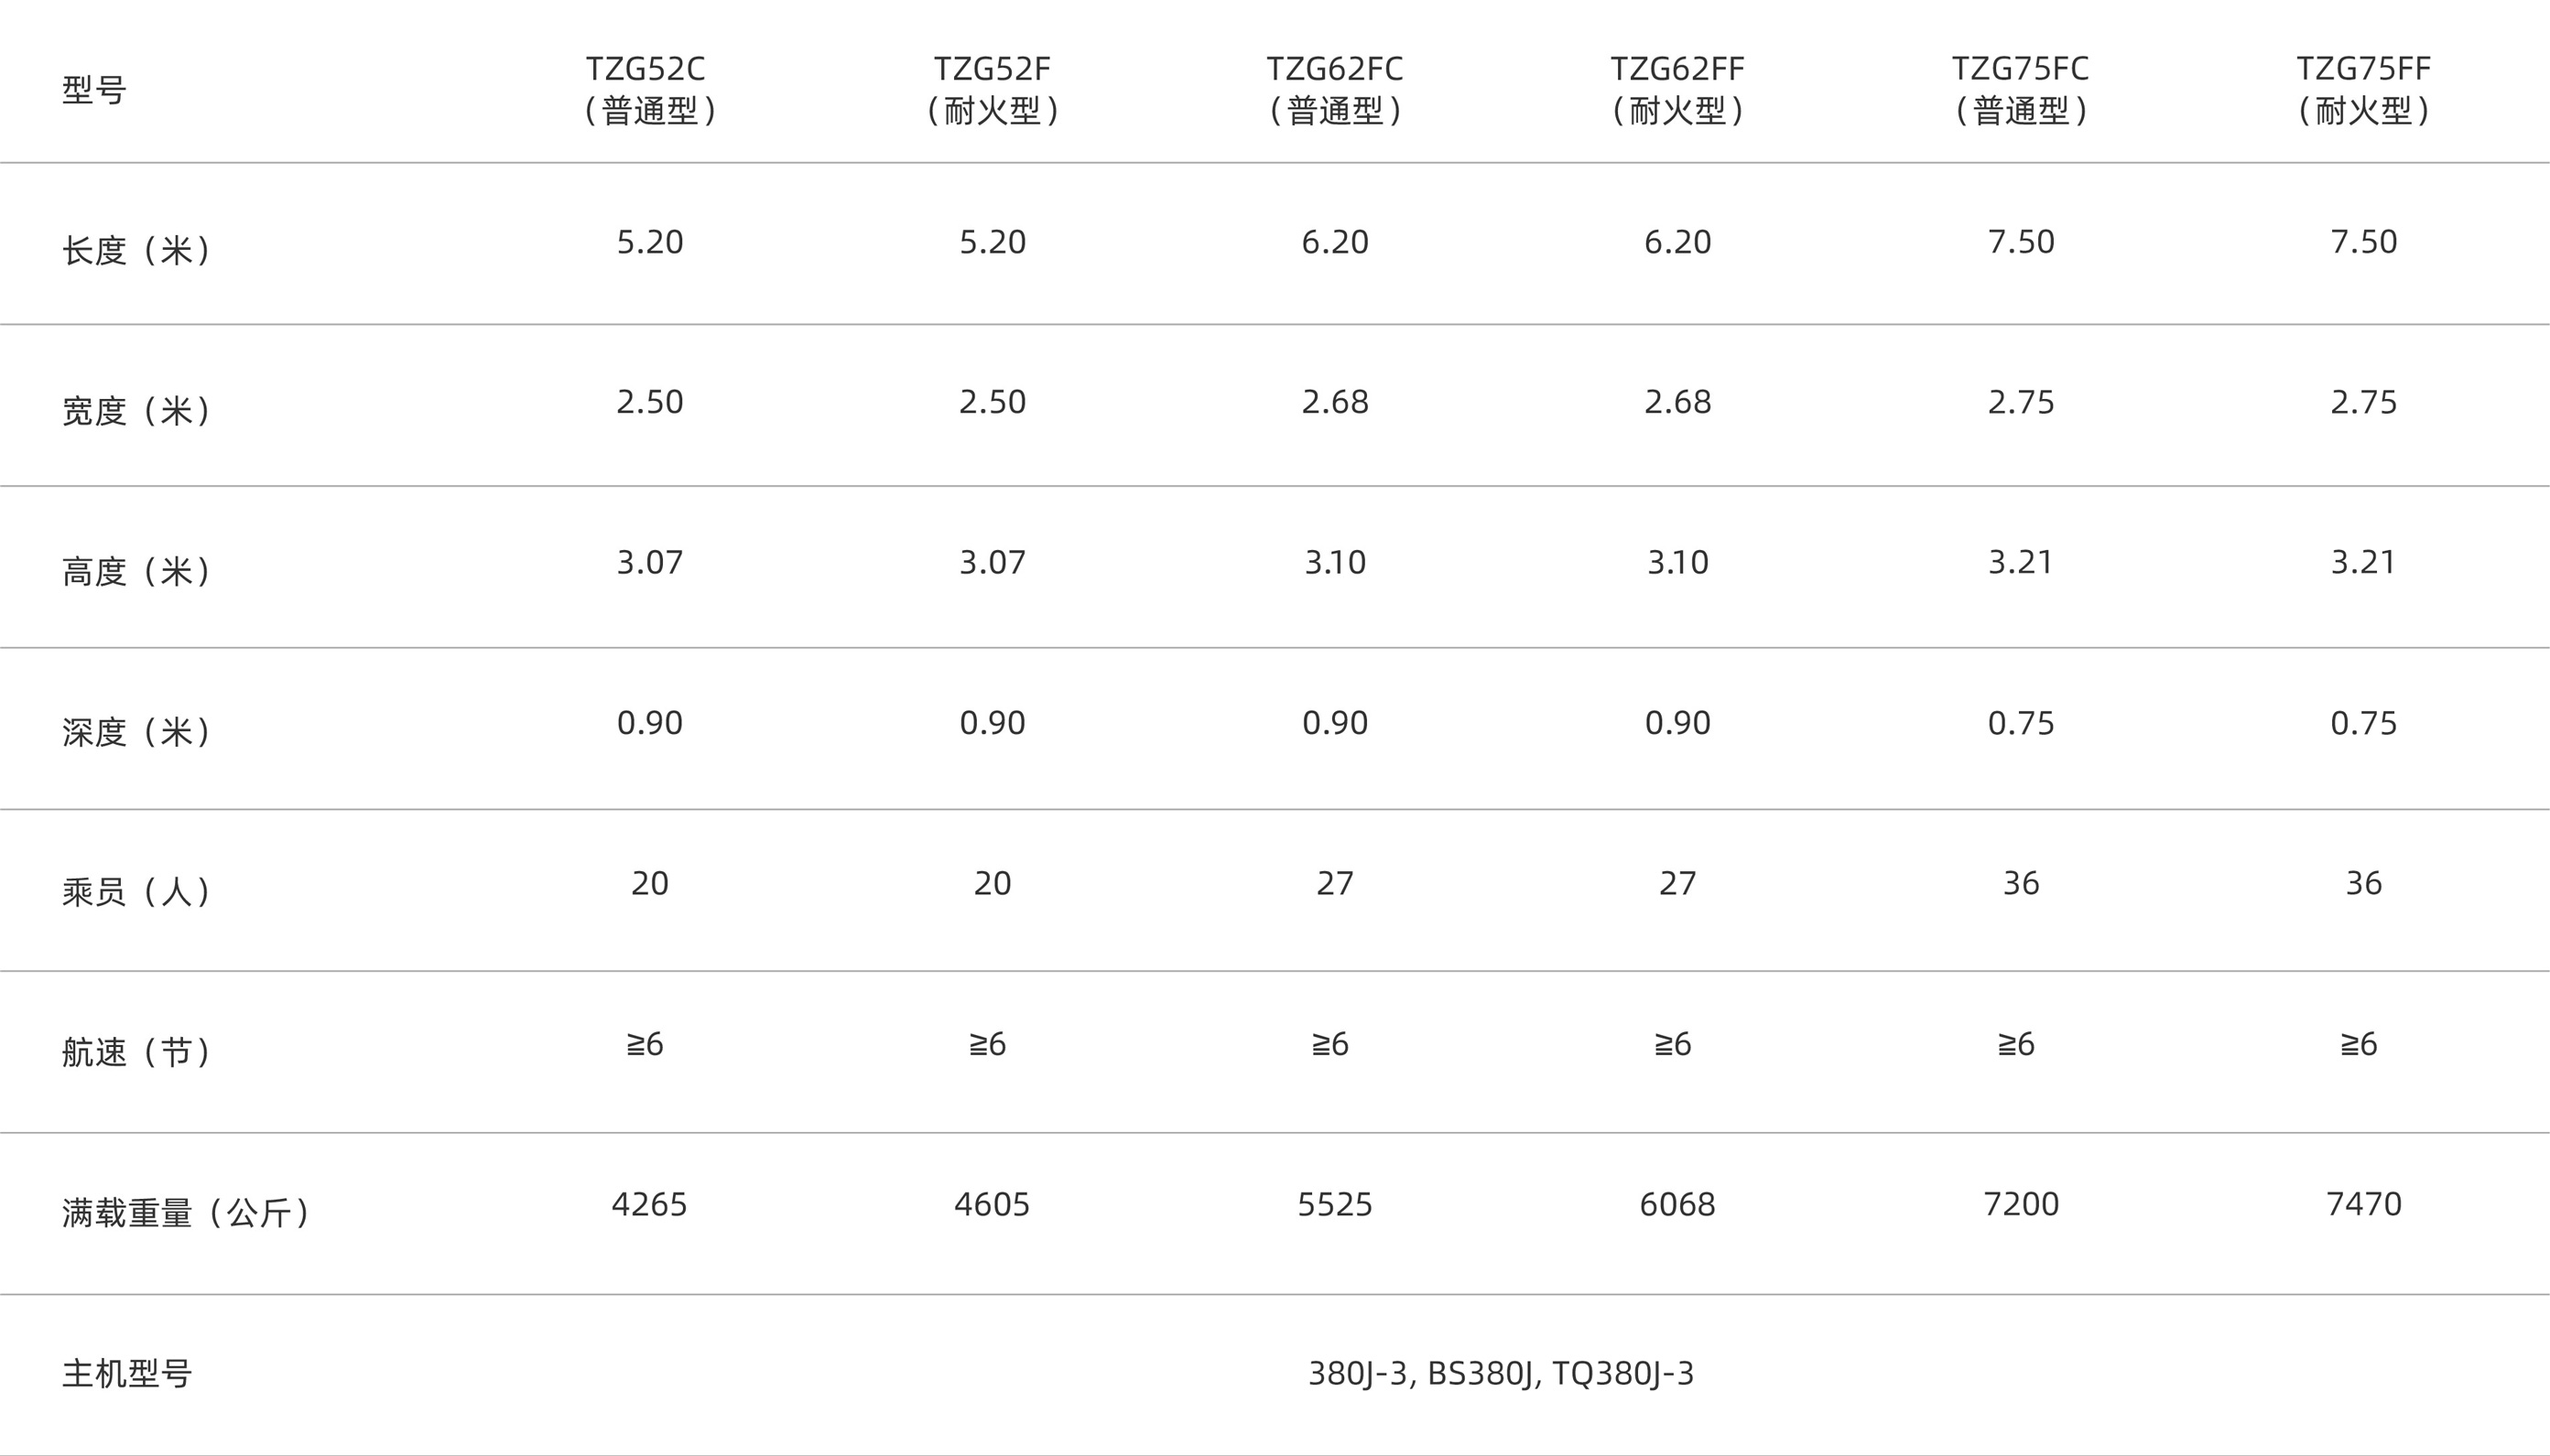The width and height of the screenshot is (2550, 1456).
Task: Select the TZG62FF column header
Action: tap(1677, 89)
